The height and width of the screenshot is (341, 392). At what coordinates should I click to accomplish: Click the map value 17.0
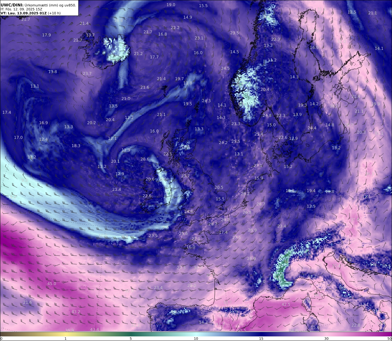coord(18,137)
